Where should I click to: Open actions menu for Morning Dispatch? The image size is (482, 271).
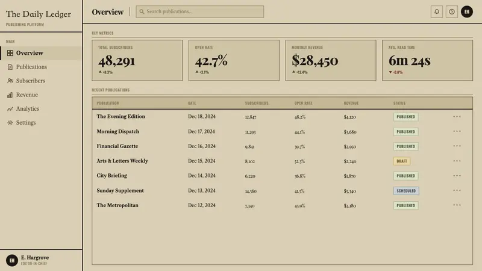point(457,131)
